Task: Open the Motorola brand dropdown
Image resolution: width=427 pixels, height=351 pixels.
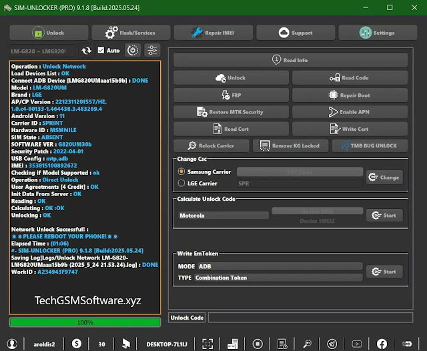Action: pyautogui.click(x=223, y=216)
